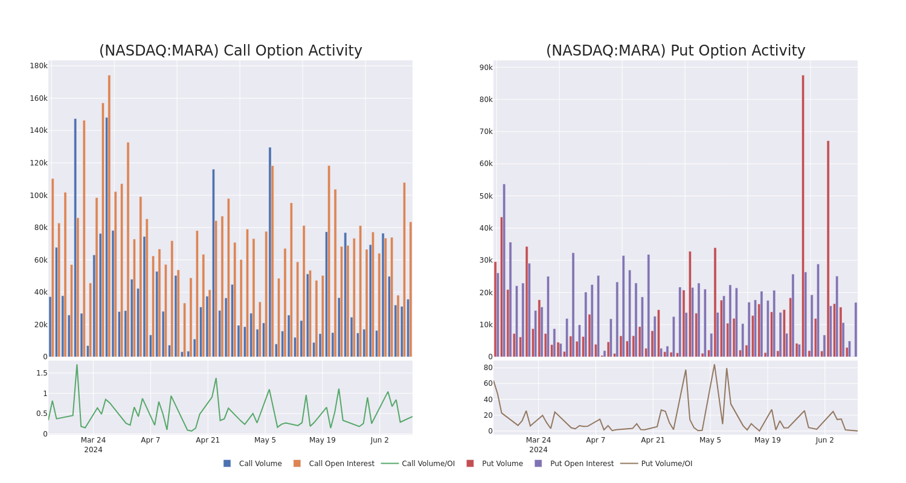Click the 'Call Volume' legend label

coord(260,464)
